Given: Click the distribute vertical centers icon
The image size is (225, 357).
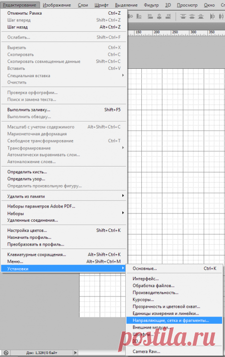Looking at the screenshot, I should click(192, 17).
